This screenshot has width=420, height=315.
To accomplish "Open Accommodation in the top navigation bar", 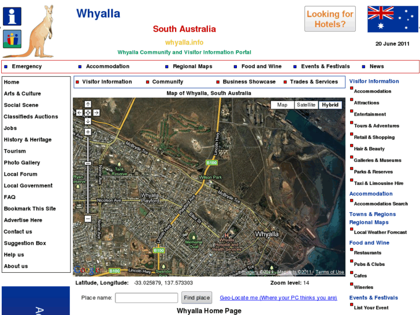I will (x=107, y=66).
